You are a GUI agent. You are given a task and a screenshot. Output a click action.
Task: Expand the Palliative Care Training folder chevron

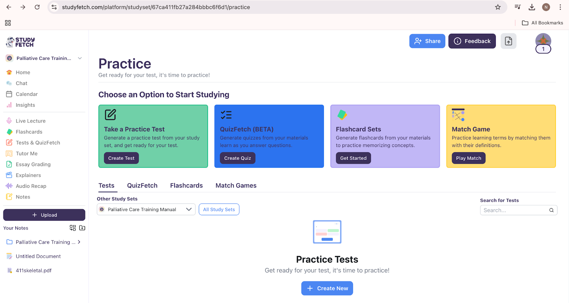click(79, 242)
